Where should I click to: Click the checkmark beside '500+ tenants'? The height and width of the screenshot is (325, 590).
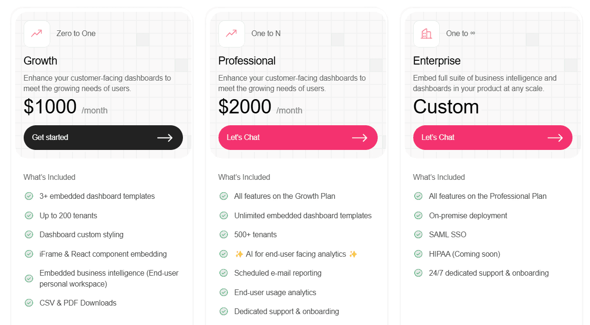[224, 234]
